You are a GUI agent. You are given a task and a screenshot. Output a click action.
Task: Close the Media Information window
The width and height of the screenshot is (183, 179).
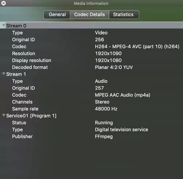click(4, 3)
